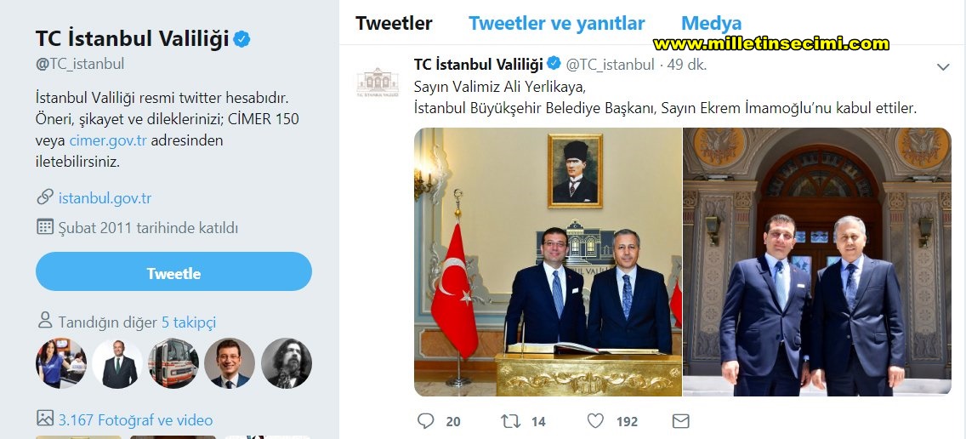Viewport: 966px width, 439px height.
Task: Click the calendar icon next to join date
Action: point(45,227)
